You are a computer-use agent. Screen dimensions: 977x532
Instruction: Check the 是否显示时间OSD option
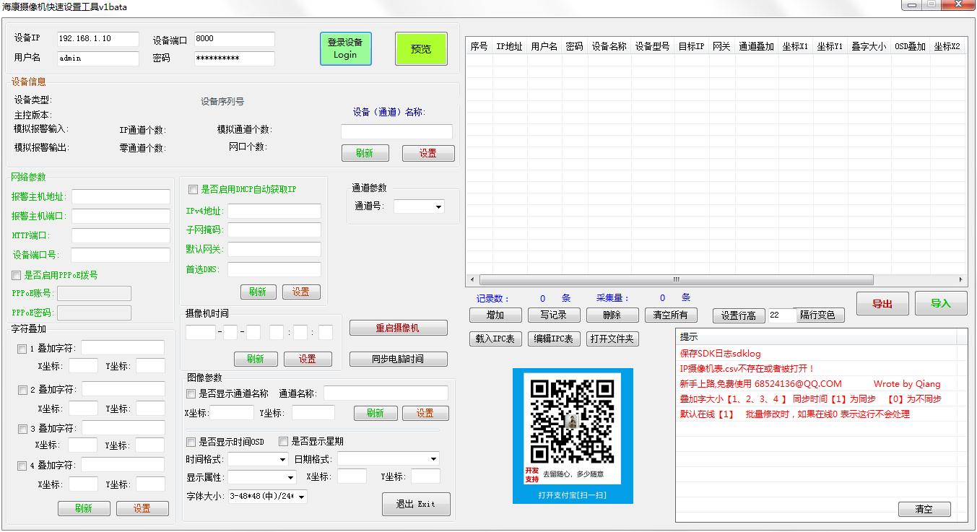[191, 442]
